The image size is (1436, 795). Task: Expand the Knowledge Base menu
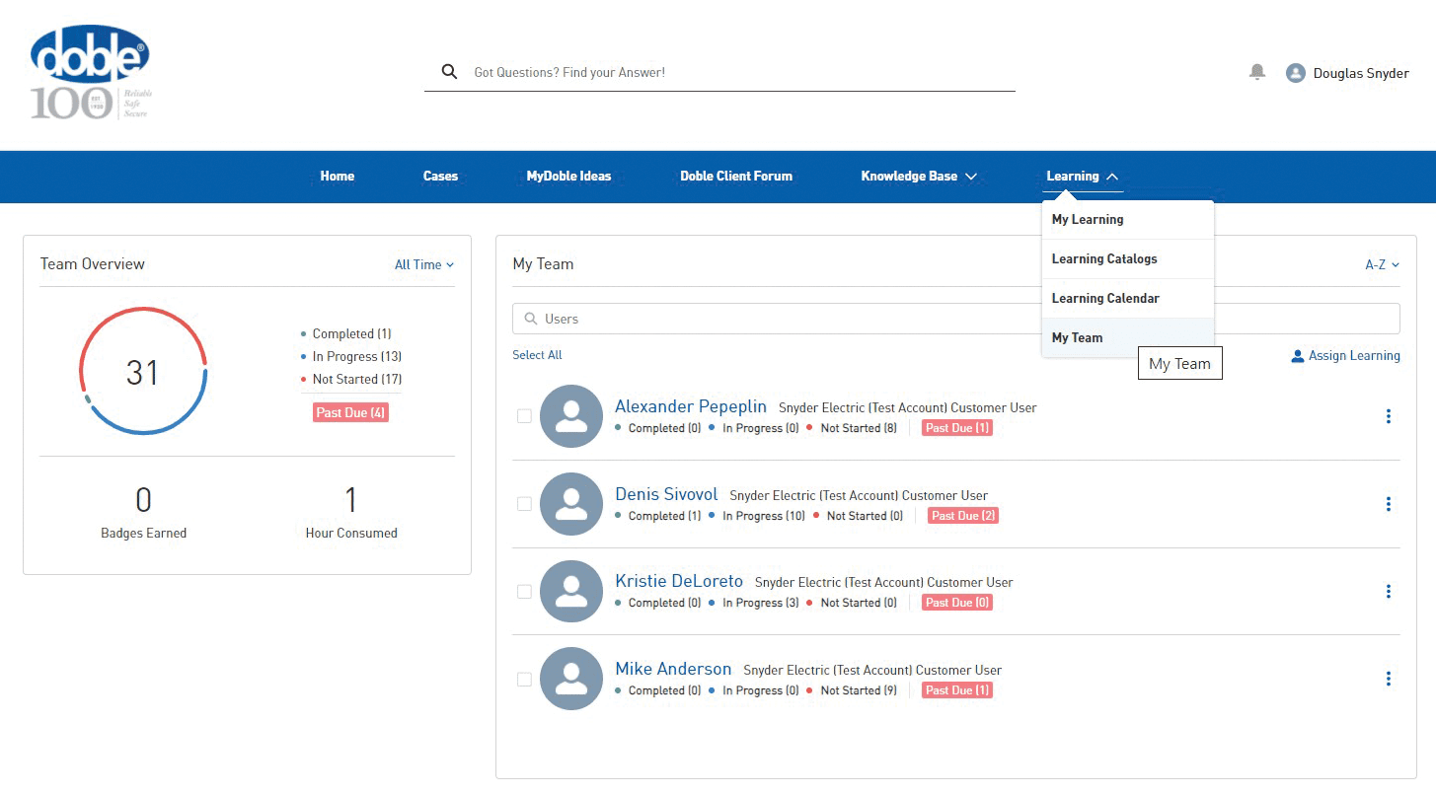coord(919,177)
